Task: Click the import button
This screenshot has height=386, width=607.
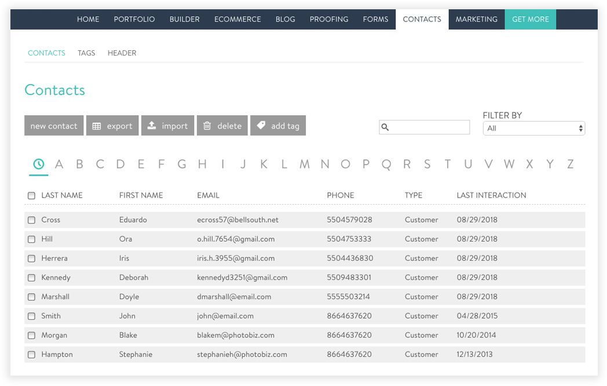Action: pyautogui.click(x=167, y=126)
